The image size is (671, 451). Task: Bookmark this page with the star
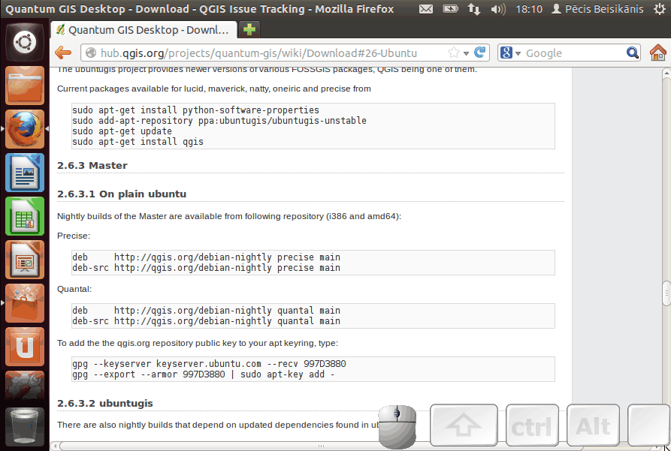[453, 53]
